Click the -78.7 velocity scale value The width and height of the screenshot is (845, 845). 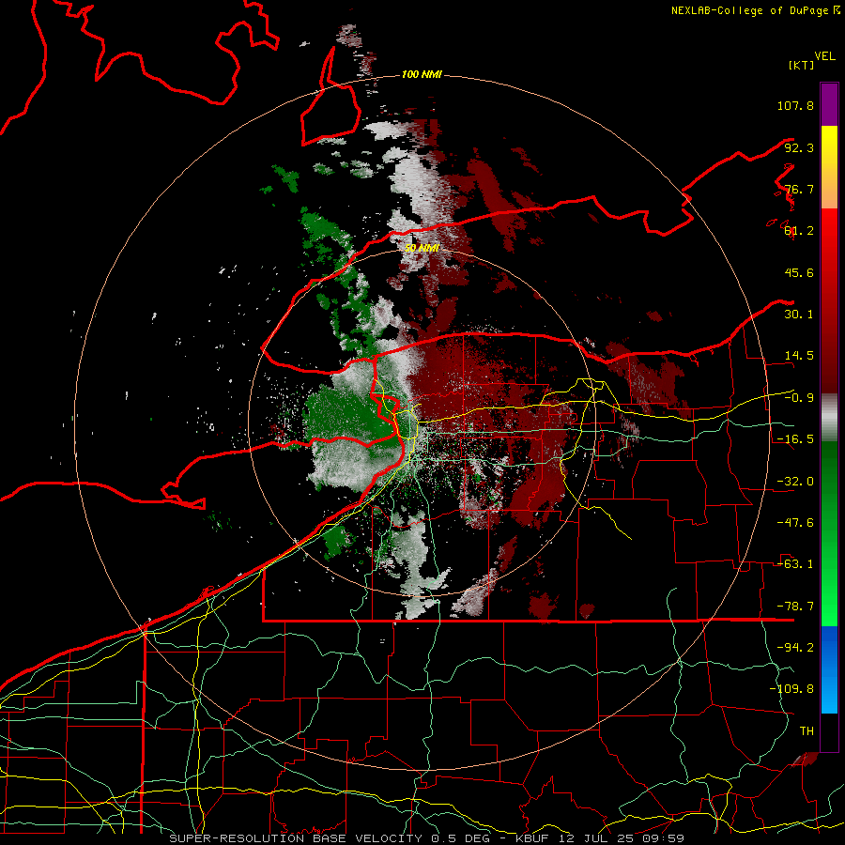(x=795, y=607)
